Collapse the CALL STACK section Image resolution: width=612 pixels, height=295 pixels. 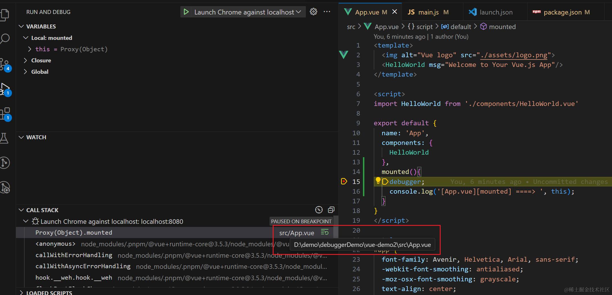click(21, 210)
